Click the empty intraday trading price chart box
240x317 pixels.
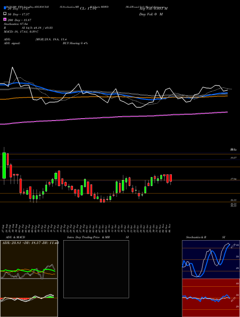point(96,269)
